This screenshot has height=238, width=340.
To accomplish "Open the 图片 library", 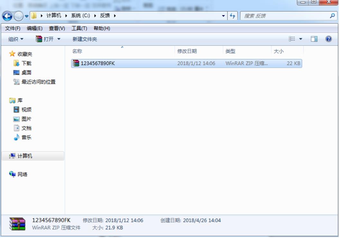I will click(26, 119).
